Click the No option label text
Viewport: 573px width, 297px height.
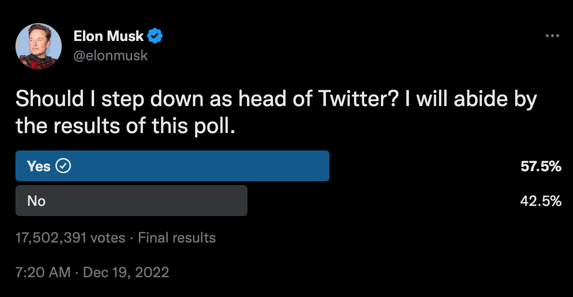coord(37,201)
